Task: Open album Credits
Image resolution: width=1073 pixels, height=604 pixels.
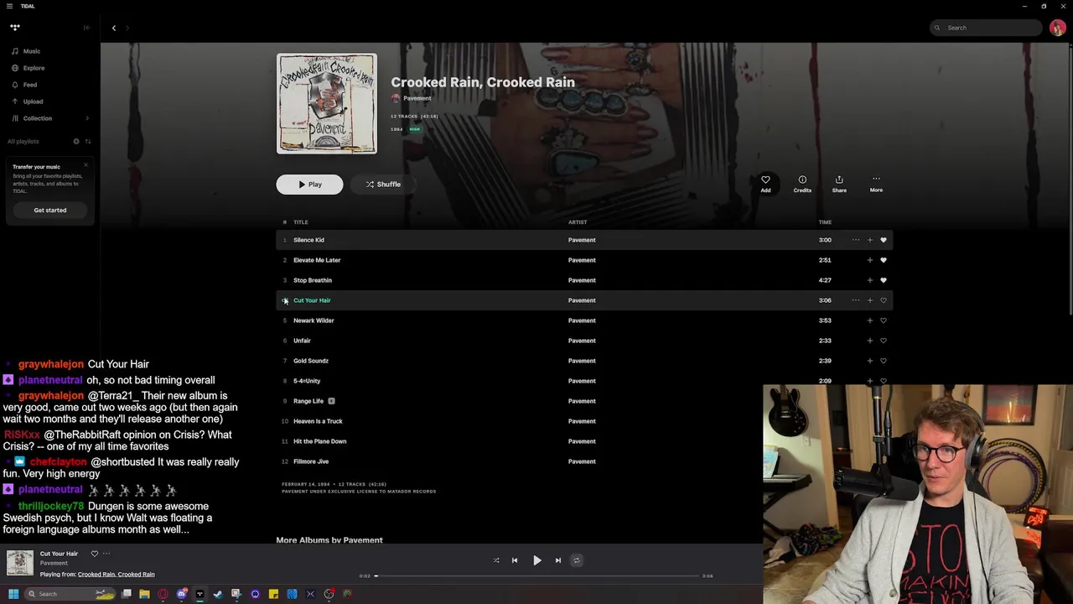Action: 802,184
